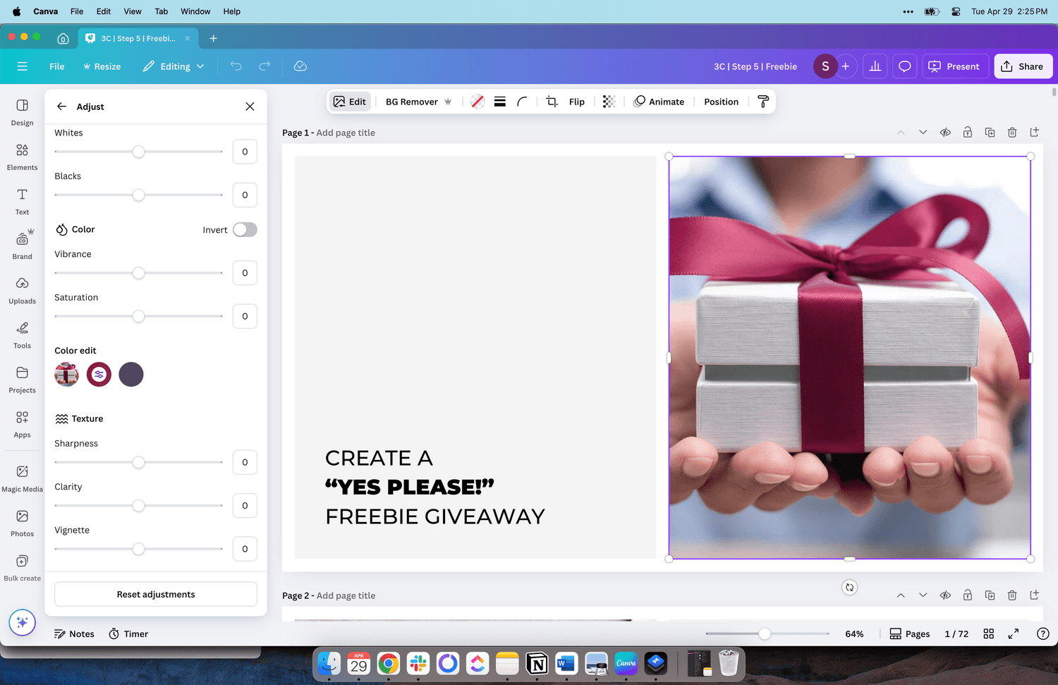The width and height of the screenshot is (1058, 685).
Task: Open image transparency control
Action: coord(609,102)
